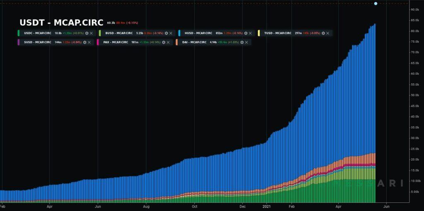The width and height of the screenshot is (424, 211).
Task: Open settings gear for BUSD series
Action: click(x=166, y=33)
